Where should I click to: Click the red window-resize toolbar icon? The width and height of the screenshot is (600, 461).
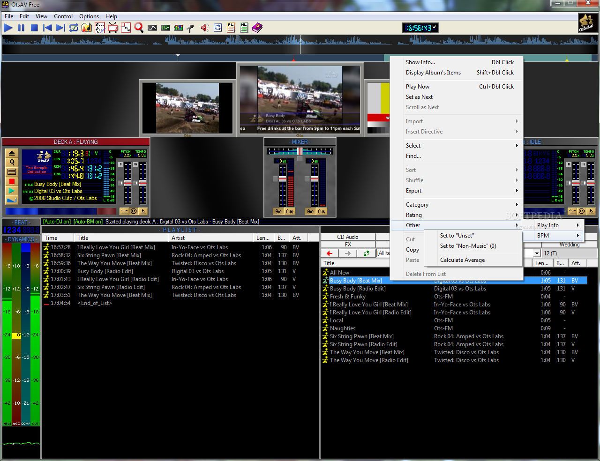tap(126, 28)
